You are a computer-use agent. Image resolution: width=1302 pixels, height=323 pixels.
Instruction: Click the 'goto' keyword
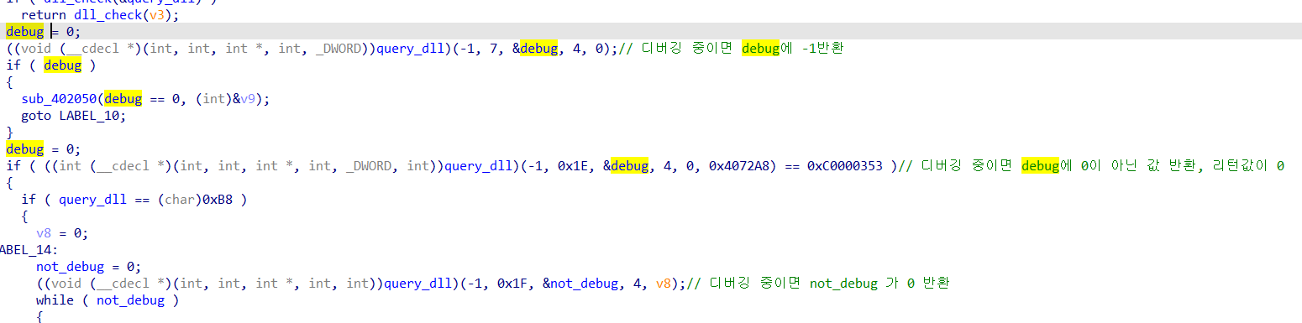[36, 115]
